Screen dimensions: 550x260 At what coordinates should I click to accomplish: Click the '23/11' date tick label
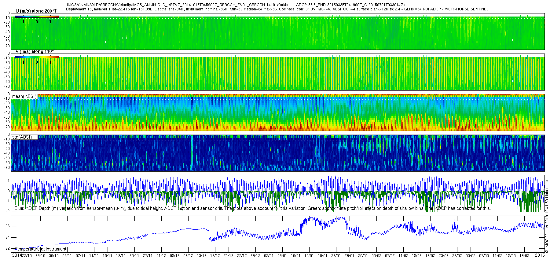point(134,256)
